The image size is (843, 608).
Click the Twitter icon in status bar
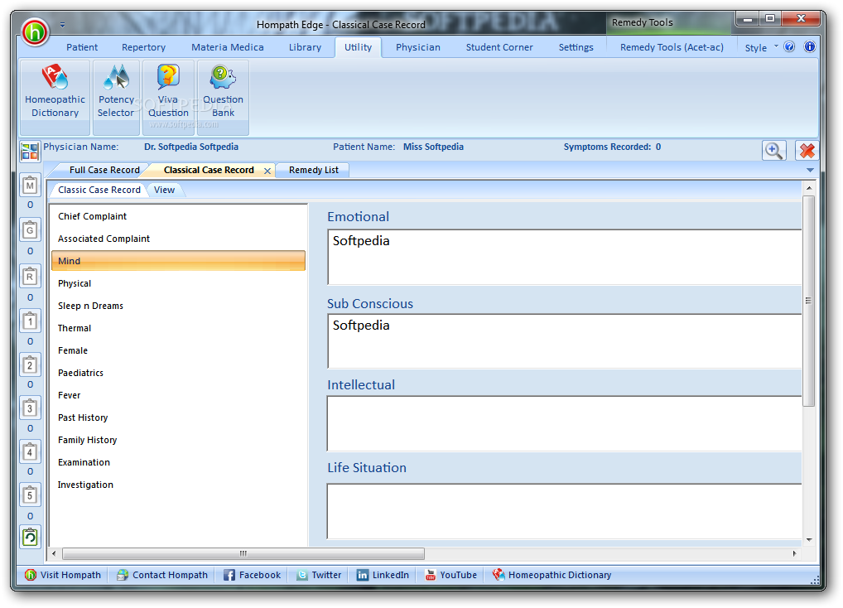(x=302, y=575)
